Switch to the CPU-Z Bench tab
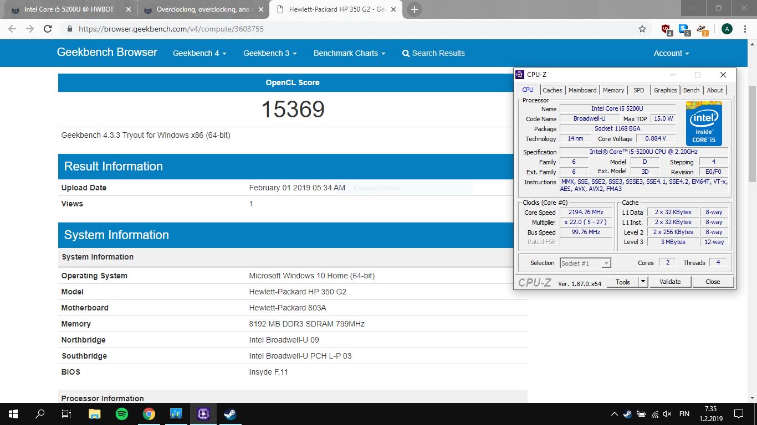Image resolution: width=757 pixels, height=425 pixels. [691, 90]
